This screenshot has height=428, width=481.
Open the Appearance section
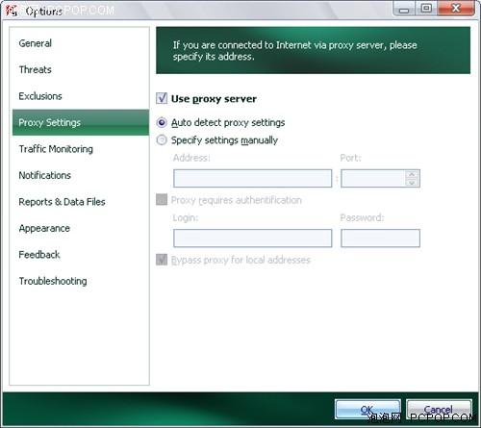point(44,228)
